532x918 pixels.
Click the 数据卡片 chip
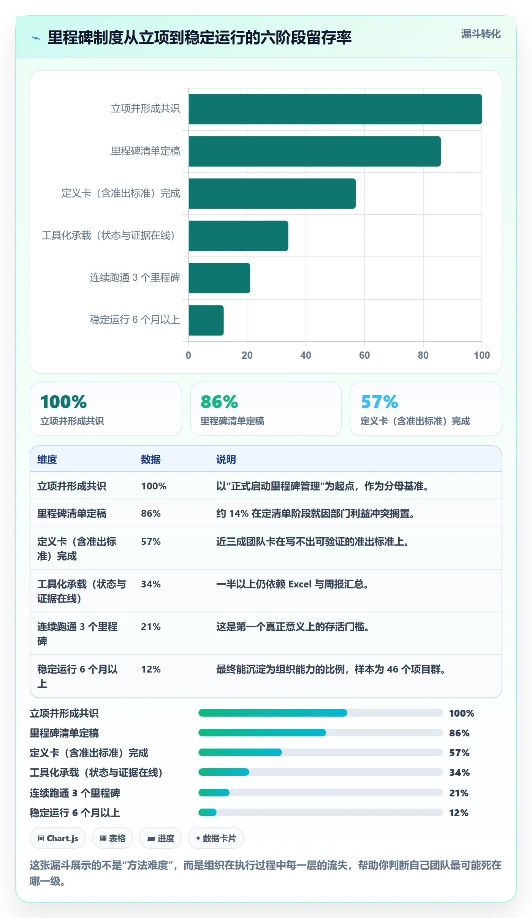[x=216, y=838]
